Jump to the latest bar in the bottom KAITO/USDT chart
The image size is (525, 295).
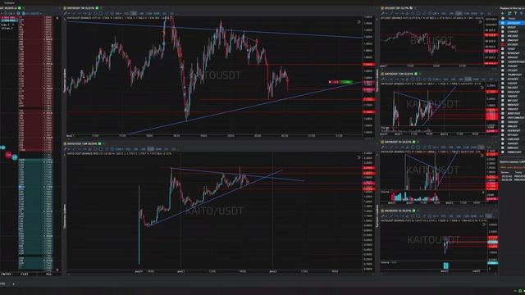[x=358, y=157]
